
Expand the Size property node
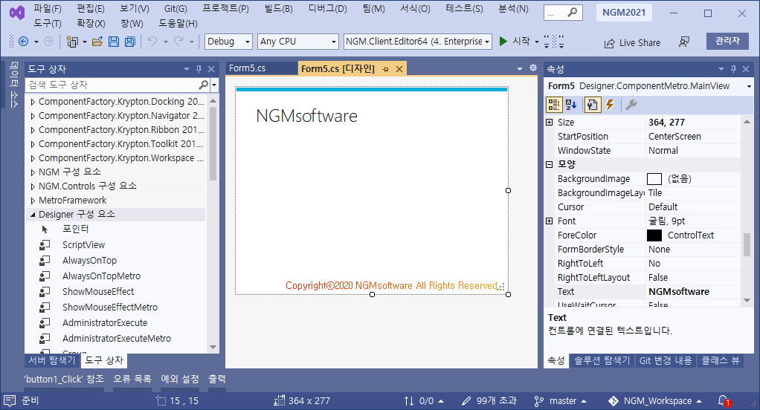(x=549, y=122)
